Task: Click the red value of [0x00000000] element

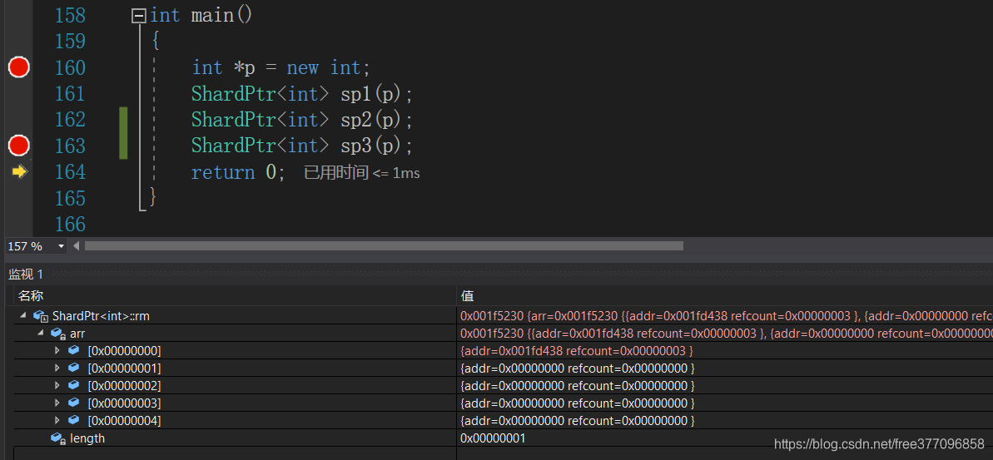Action: click(x=577, y=350)
